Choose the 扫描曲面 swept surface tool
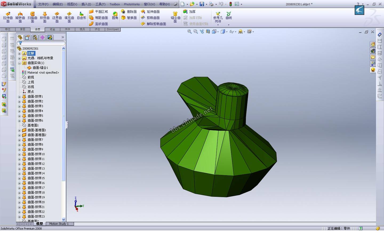The image size is (384, 240). 33,17
